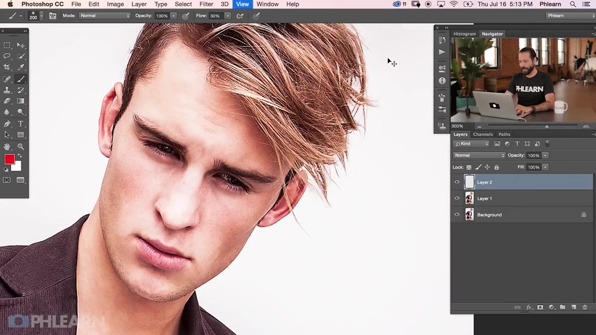Select the History Brush tool
The height and width of the screenshot is (335, 596).
[21, 90]
